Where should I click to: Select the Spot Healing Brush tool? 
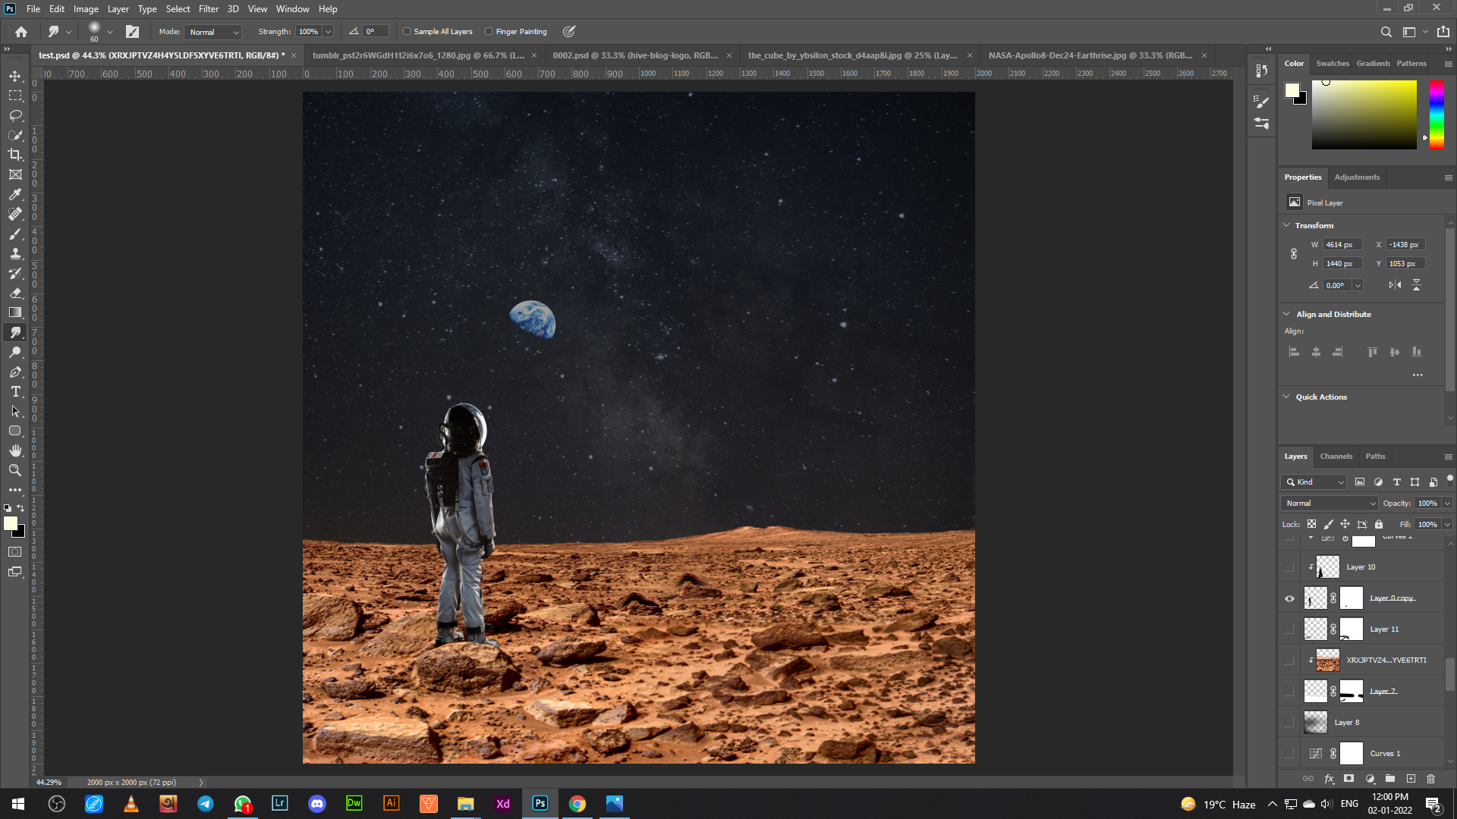(x=15, y=214)
